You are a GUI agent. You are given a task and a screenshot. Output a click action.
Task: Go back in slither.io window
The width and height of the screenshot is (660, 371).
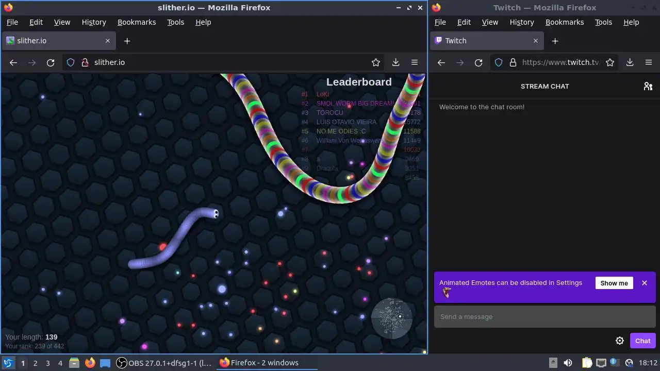pos(13,62)
